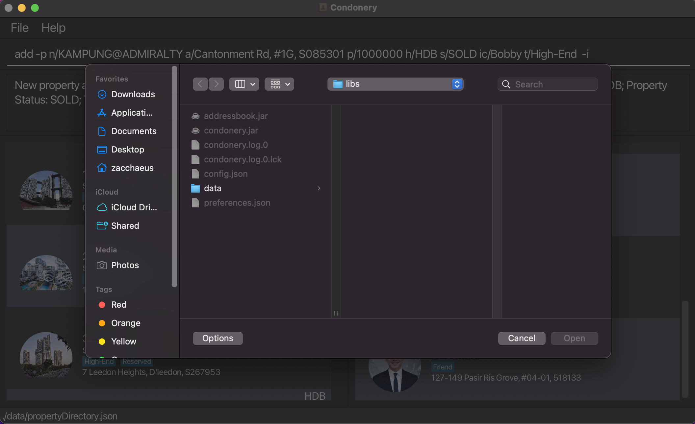Select the zacchaeus home folder
695x424 pixels.
[x=133, y=168]
